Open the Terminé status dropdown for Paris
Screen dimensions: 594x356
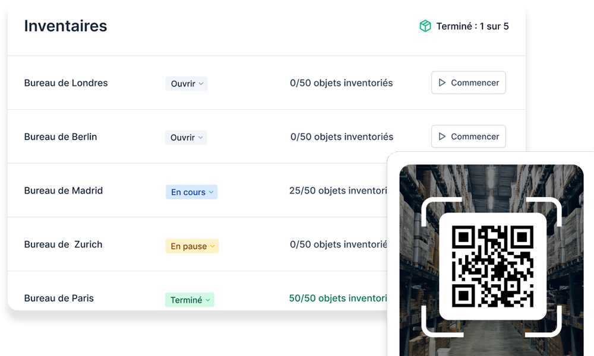189,300
